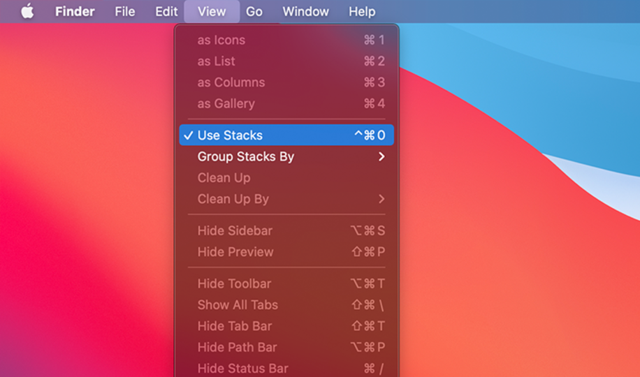Open the Go menu

pyautogui.click(x=254, y=11)
